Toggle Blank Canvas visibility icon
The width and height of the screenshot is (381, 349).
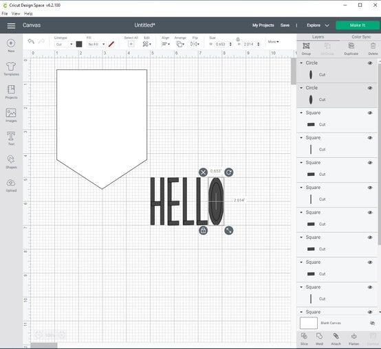point(372,323)
